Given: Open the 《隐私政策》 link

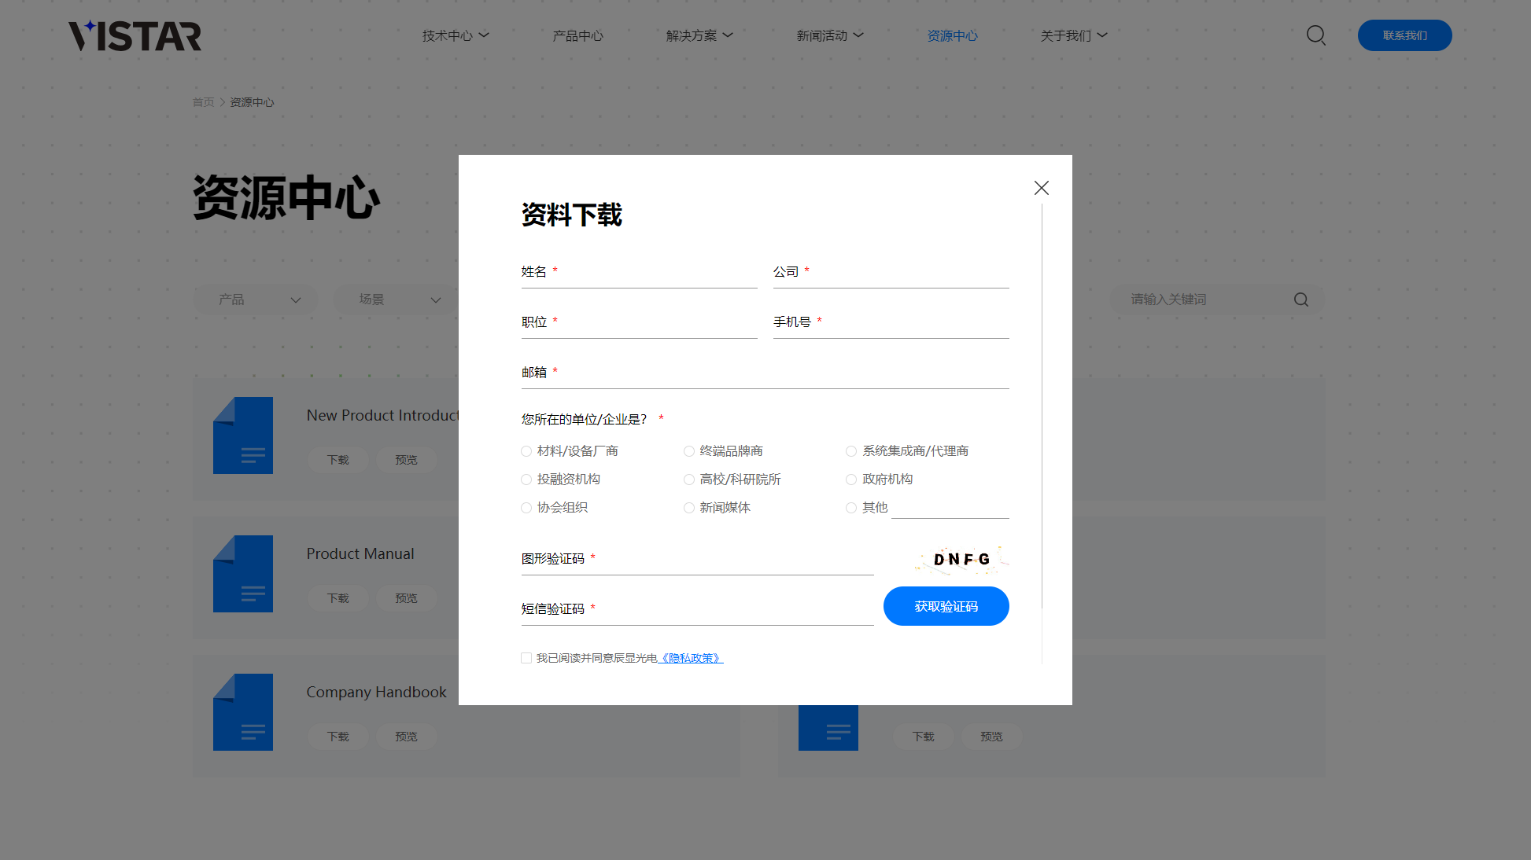Looking at the screenshot, I should tap(691, 658).
